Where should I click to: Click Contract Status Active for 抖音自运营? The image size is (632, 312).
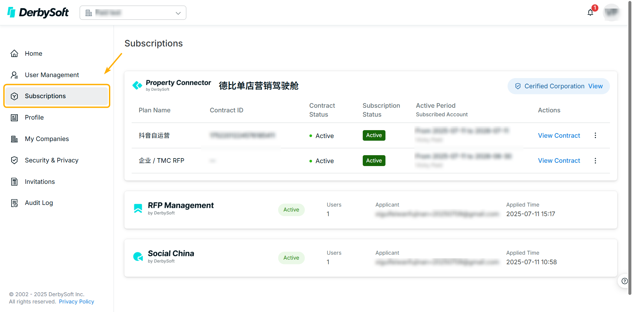tap(322, 136)
